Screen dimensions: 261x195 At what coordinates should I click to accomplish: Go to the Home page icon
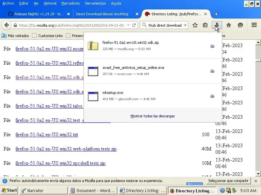[229, 25]
